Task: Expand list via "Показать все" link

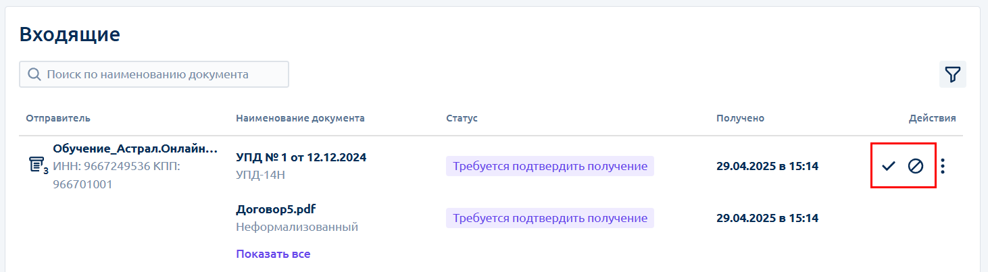Action: (273, 254)
